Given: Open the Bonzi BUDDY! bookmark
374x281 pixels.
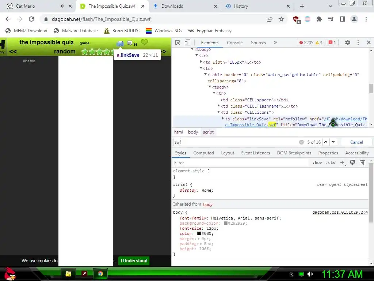Looking at the screenshot, I should tap(122, 31).
